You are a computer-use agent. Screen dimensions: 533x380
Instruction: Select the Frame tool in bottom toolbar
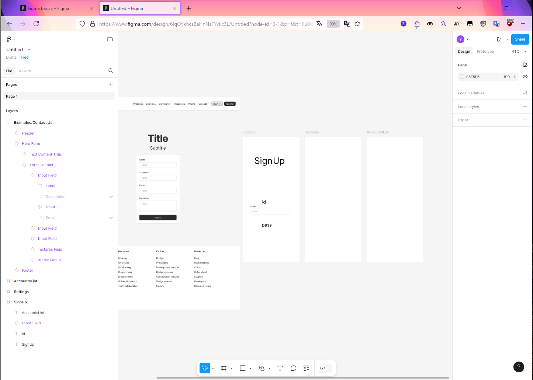pos(224,368)
